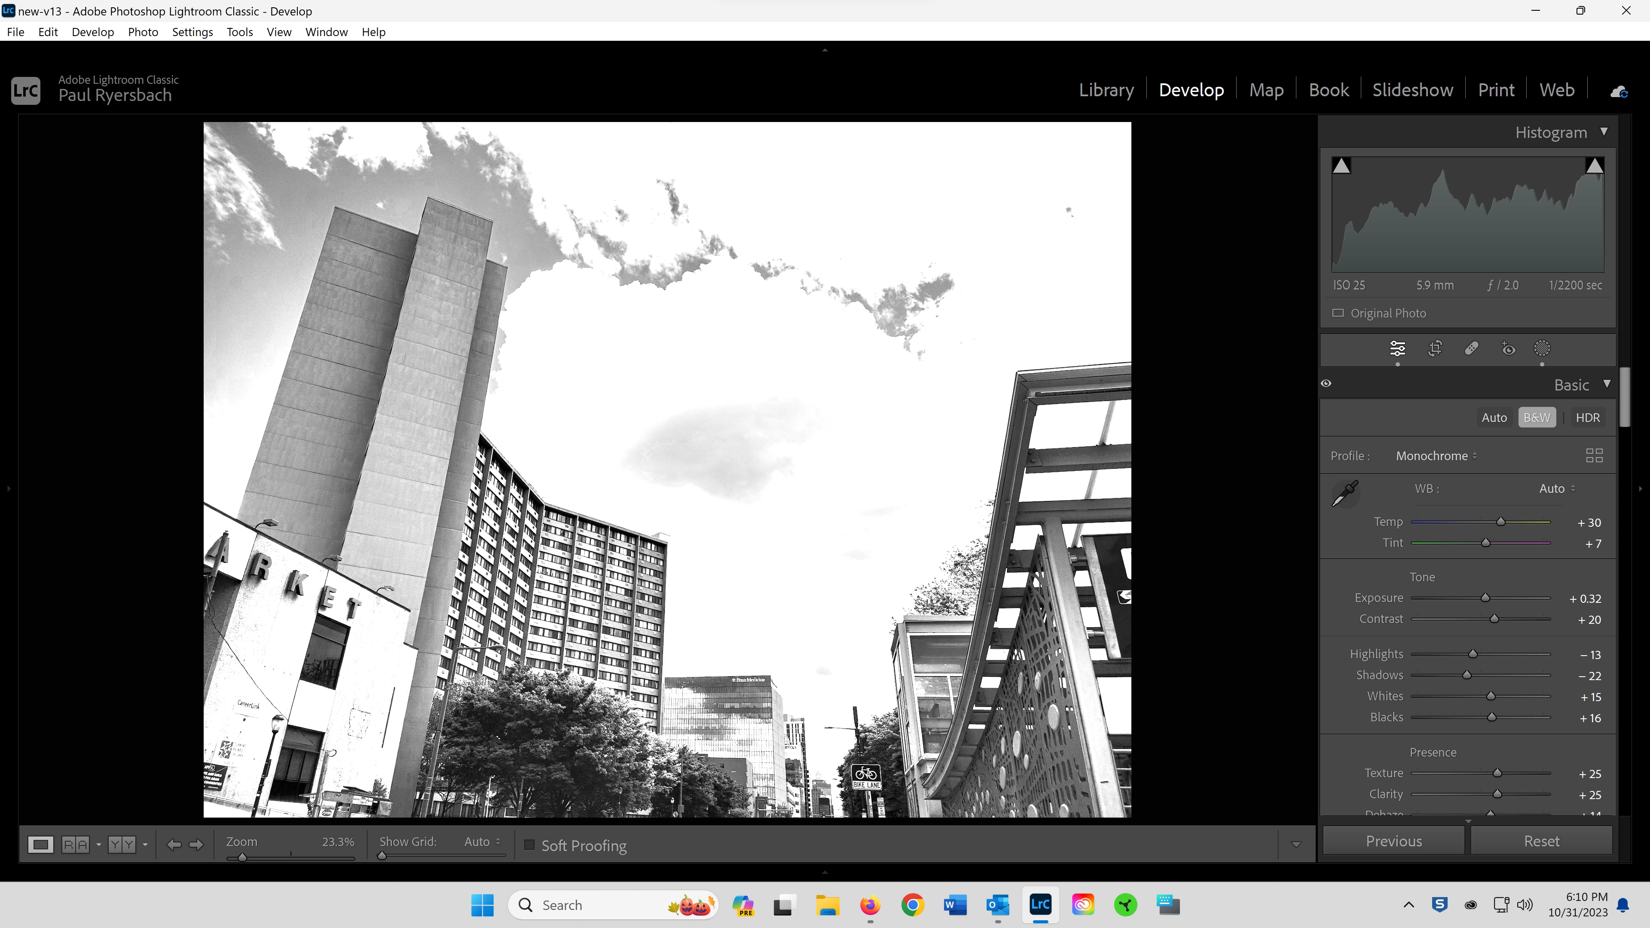The image size is (1650, 928).
Task: Open the Settings menu
Action: coord(192,32)
